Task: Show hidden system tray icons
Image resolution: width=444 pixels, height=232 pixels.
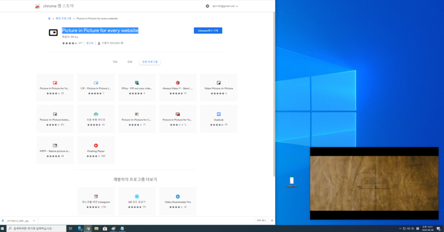Action: click(x=400, y=229)
